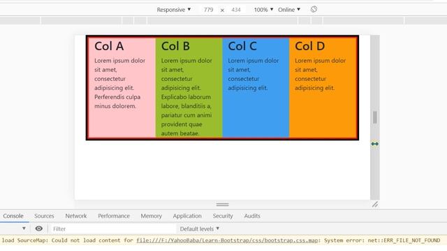Click the orange Col D paragraph text
Viewport: 447px width, 251px height.
point(320,74)
